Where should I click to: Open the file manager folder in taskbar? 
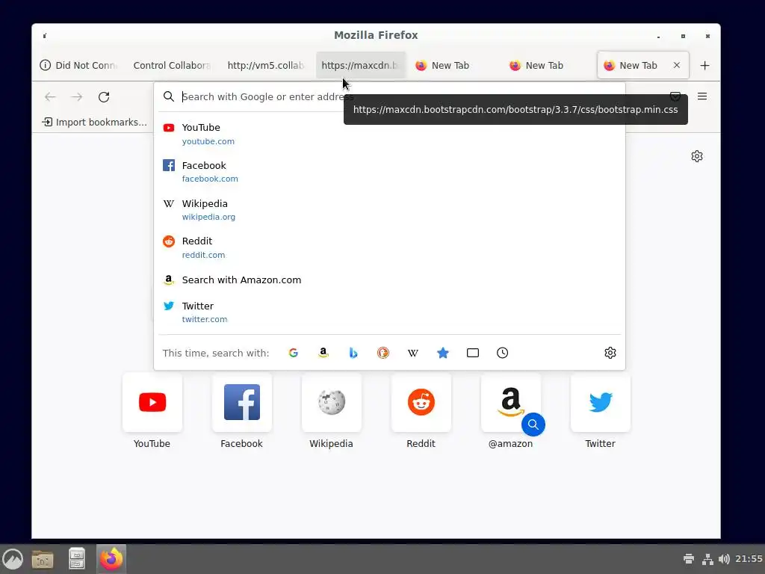tap(43, 559)
